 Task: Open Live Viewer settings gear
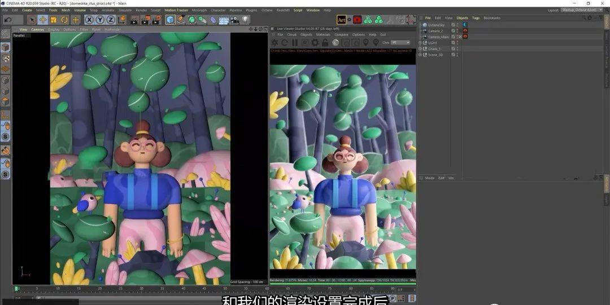(x=315, y=42)
